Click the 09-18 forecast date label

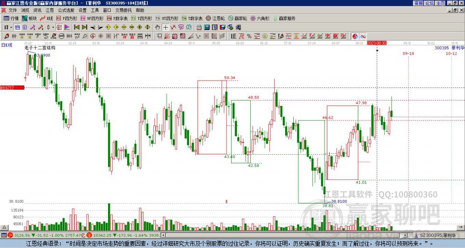tap(408, 53)
